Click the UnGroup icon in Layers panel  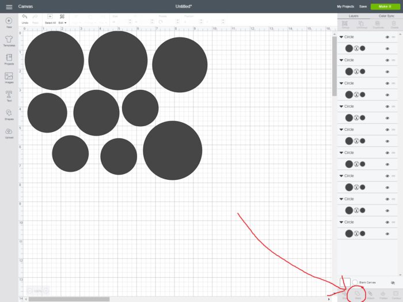(362, 24)
